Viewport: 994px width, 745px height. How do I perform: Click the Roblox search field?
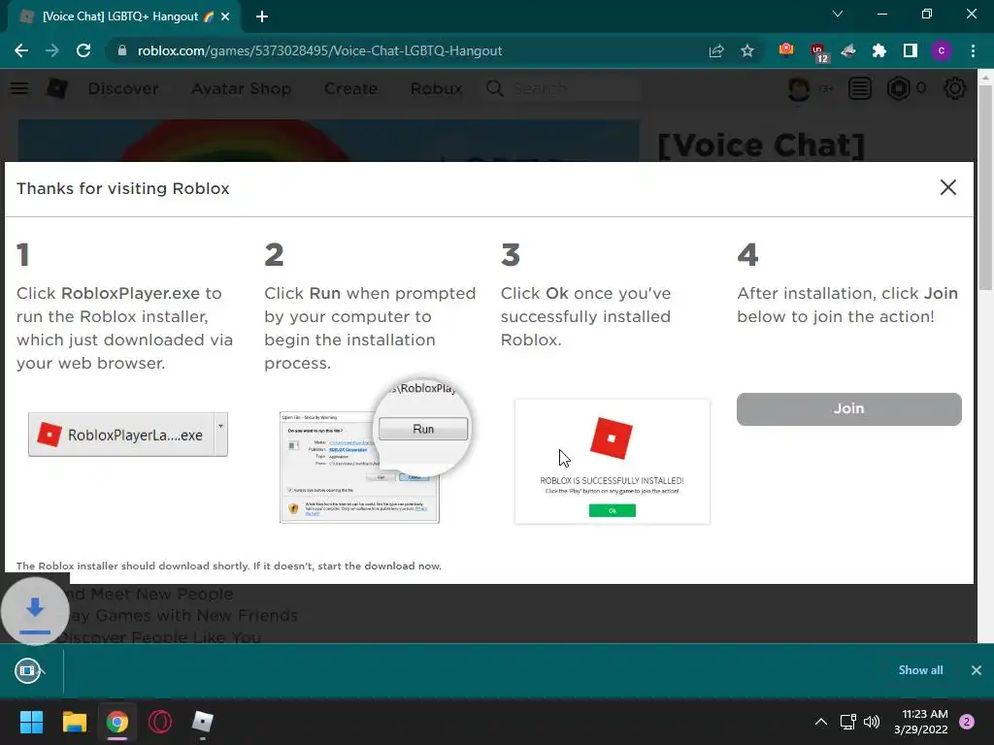coord(563,88)
